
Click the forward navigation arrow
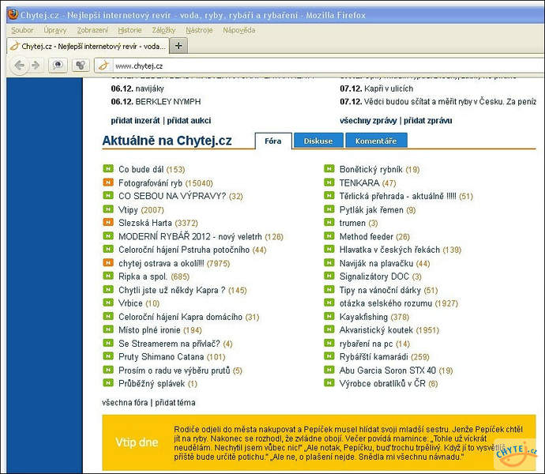pyautogui.click(x=35, y=65)
